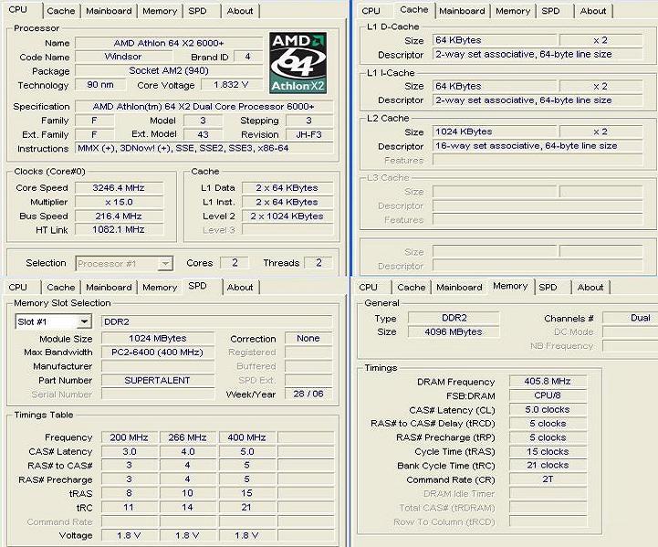Viewport: 658px width, 547px height.
Task: Select Memory tab in the Memory Slot Selection panel
Action: pyautogui.click(x=160, y=287)
